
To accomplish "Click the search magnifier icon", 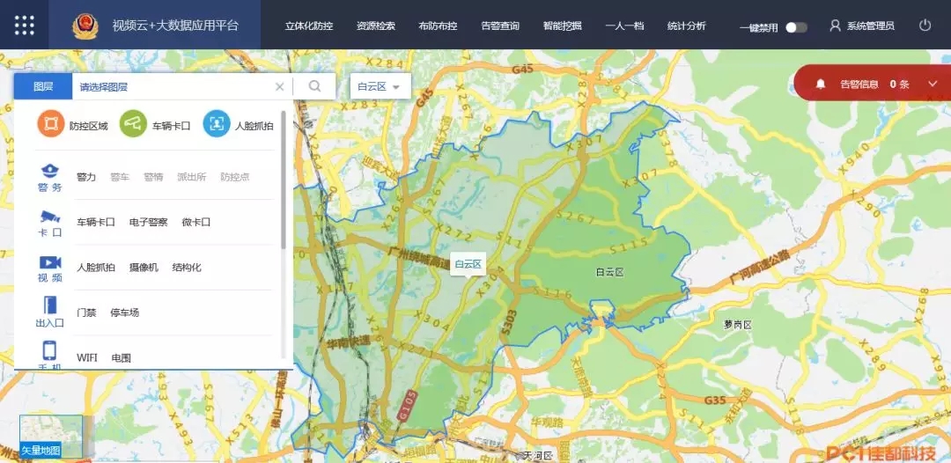I will [x=314, y=86].
